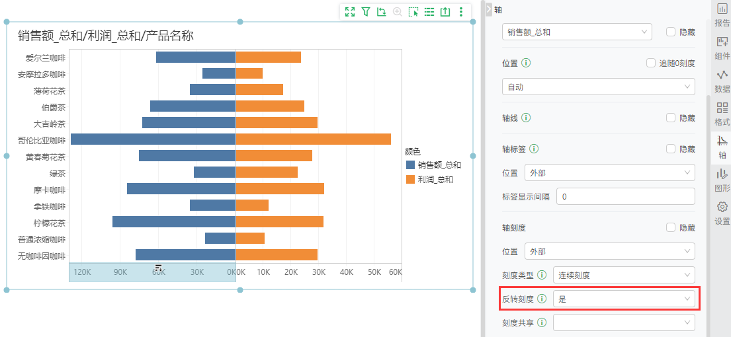Click info icon next to 位置
Viewport: 731px width, 337px height.
tap(526, 63)
